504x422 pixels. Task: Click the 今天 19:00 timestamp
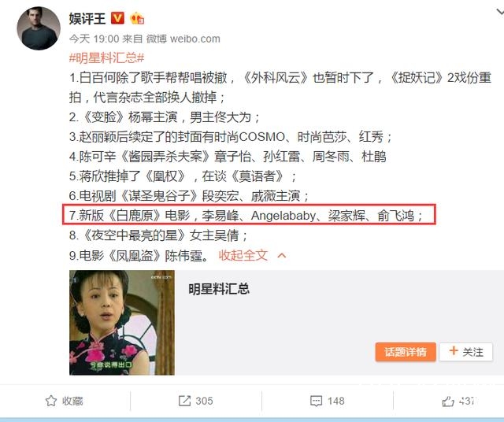point(94,39)
